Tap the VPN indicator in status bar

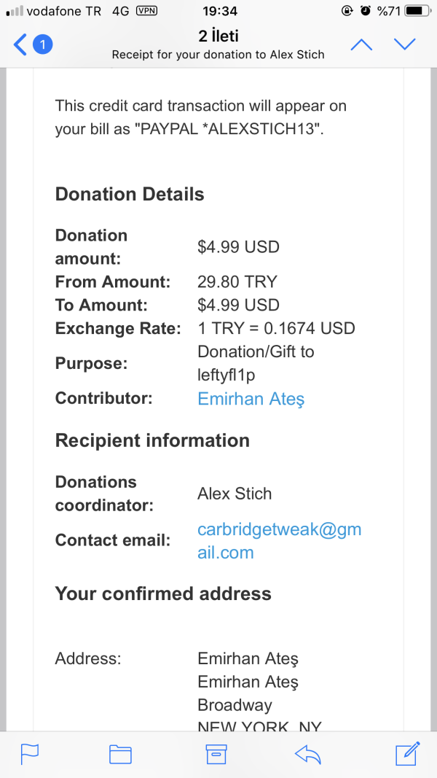tap(146, 11)
